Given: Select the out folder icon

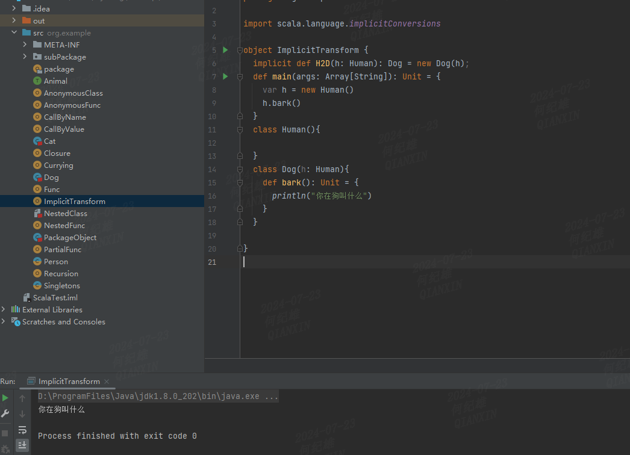Looking at the screenshot, I should 27,20.
